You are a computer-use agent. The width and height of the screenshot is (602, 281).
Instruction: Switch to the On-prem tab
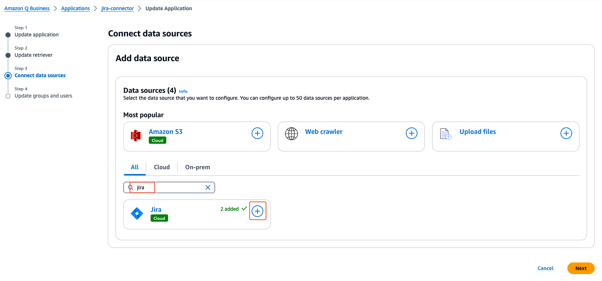[x=198, y=167]
